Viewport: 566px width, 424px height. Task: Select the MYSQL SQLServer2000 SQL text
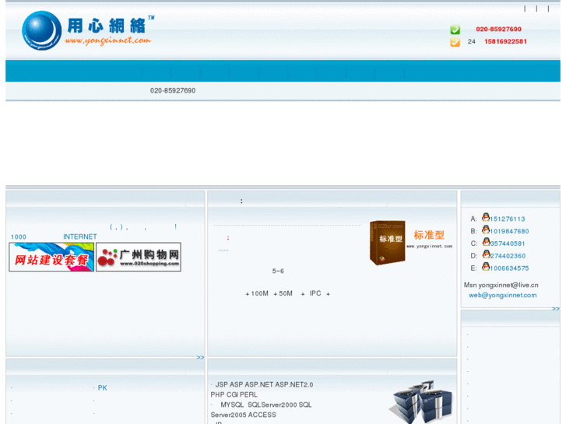click(266, 405)
